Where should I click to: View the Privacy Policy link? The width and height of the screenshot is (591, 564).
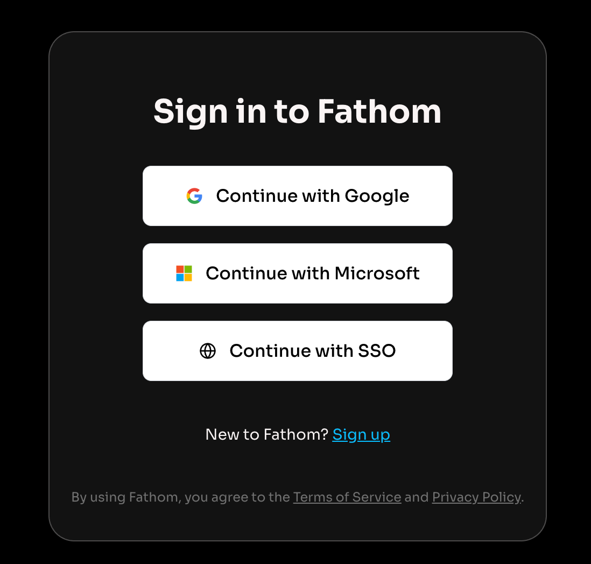(476, 497)
